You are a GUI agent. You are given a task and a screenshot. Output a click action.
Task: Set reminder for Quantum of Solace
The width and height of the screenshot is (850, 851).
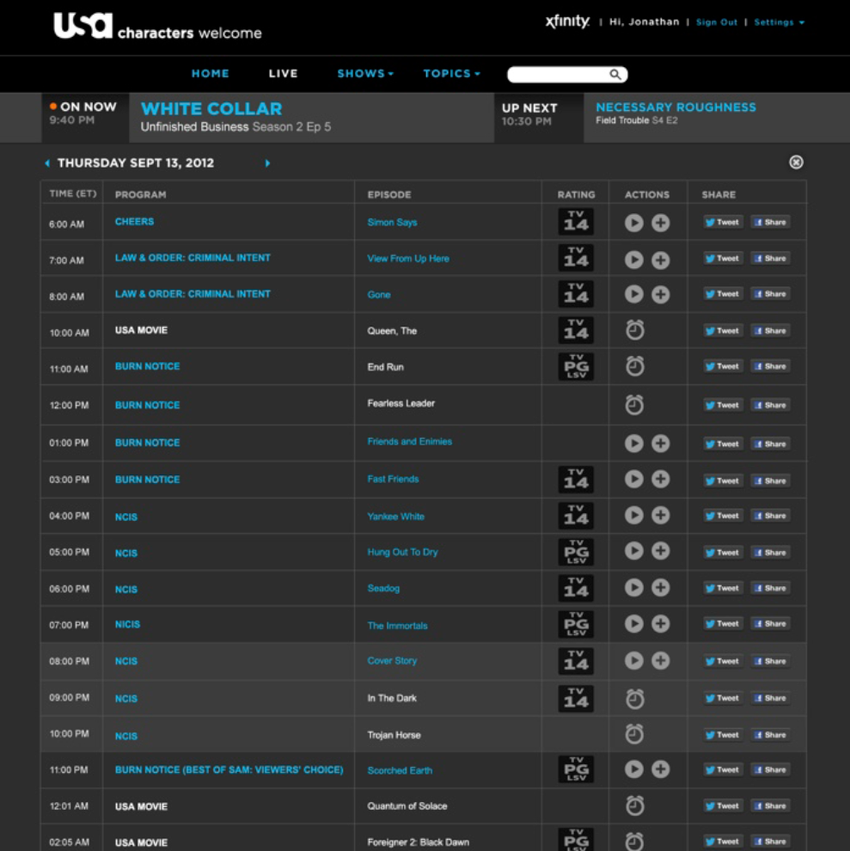(x=634, y=805)
